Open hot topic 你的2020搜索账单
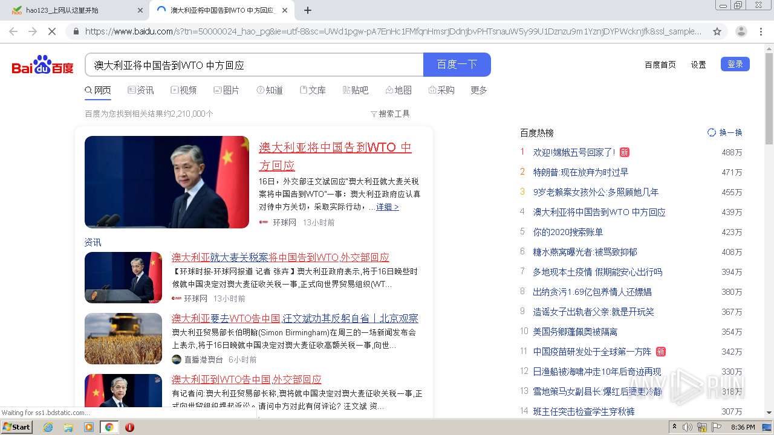774x435 pixels. 568,232
